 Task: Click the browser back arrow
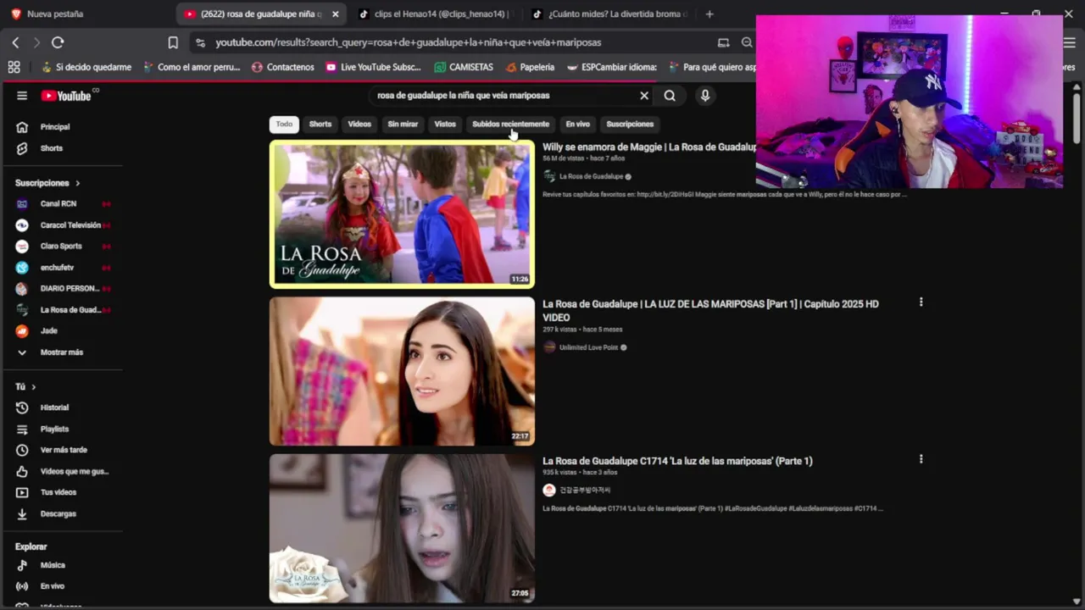click(15, 42)
